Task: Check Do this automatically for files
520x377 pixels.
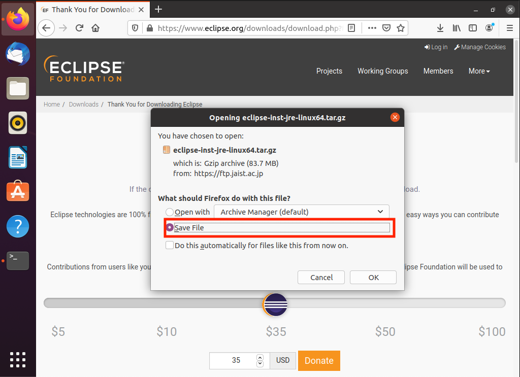Action: (170, 246)
